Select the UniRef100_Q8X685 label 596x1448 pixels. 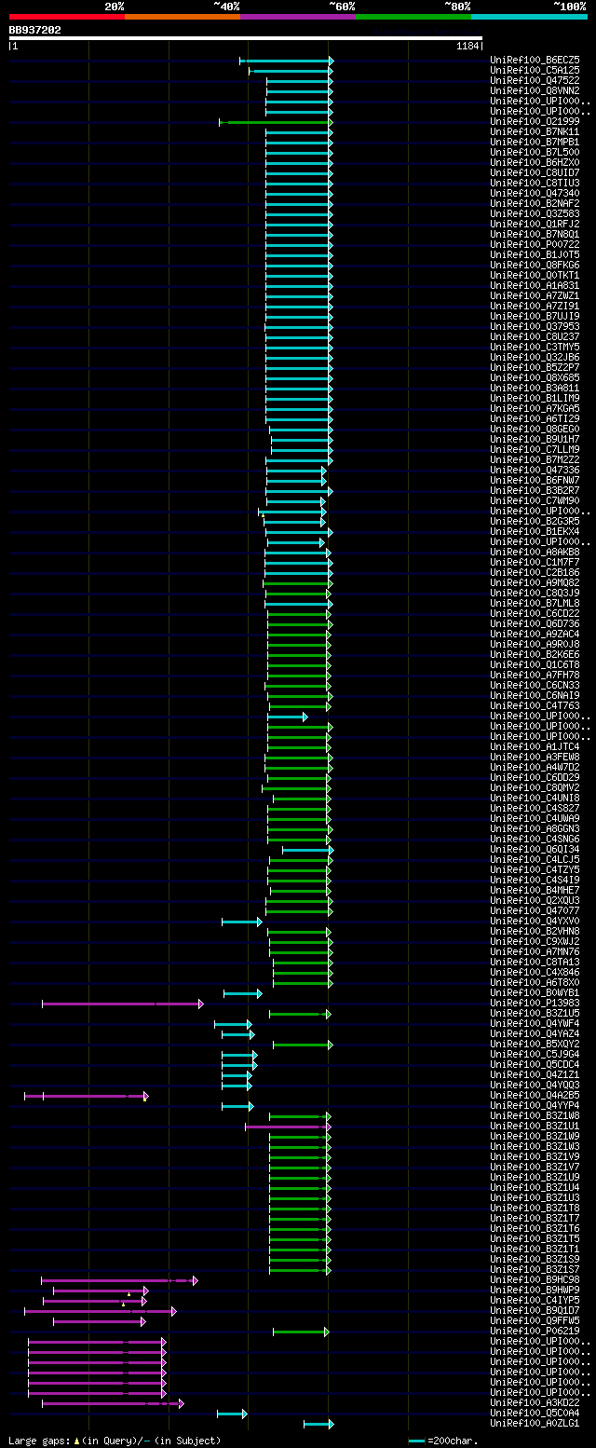click(534, 377)
